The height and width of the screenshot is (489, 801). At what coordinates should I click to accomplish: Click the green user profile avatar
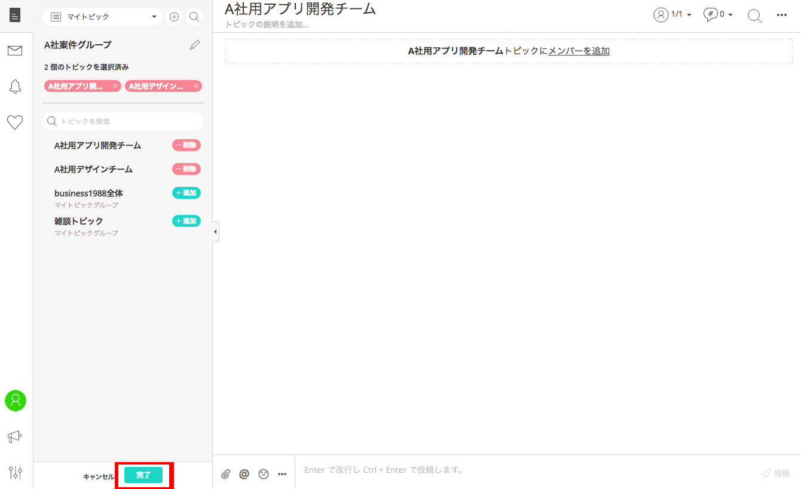click(16, 401)
